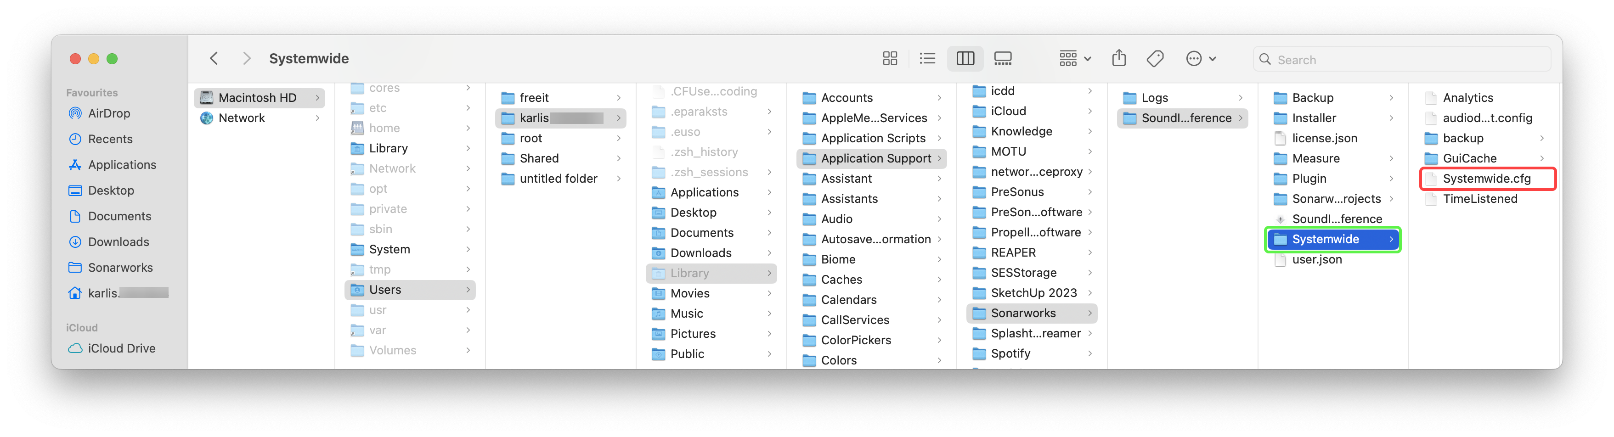The image size is (1614, 437).
Task: Open AirDrop in the sidebar
Action: (x=109, y=113)
